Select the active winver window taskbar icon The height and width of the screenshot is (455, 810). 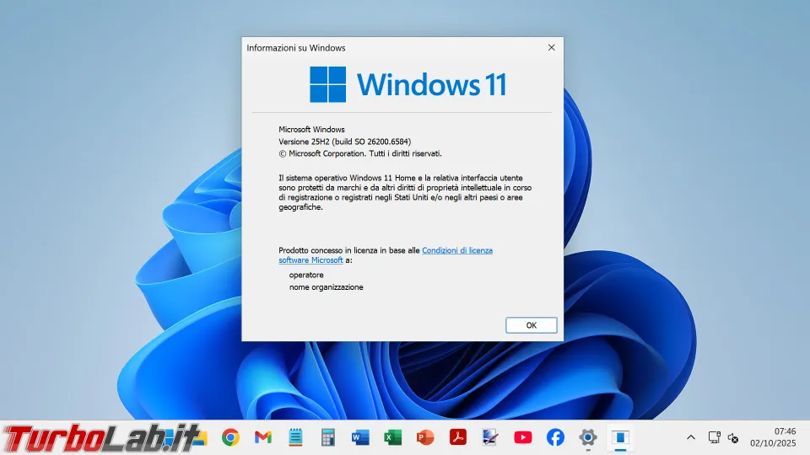point(620,437)
